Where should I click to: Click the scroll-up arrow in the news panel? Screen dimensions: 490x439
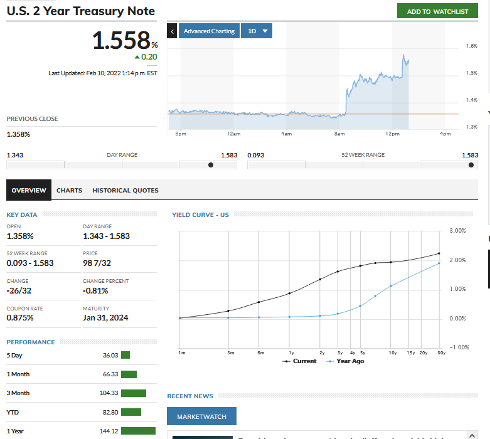tap(472, 435)
